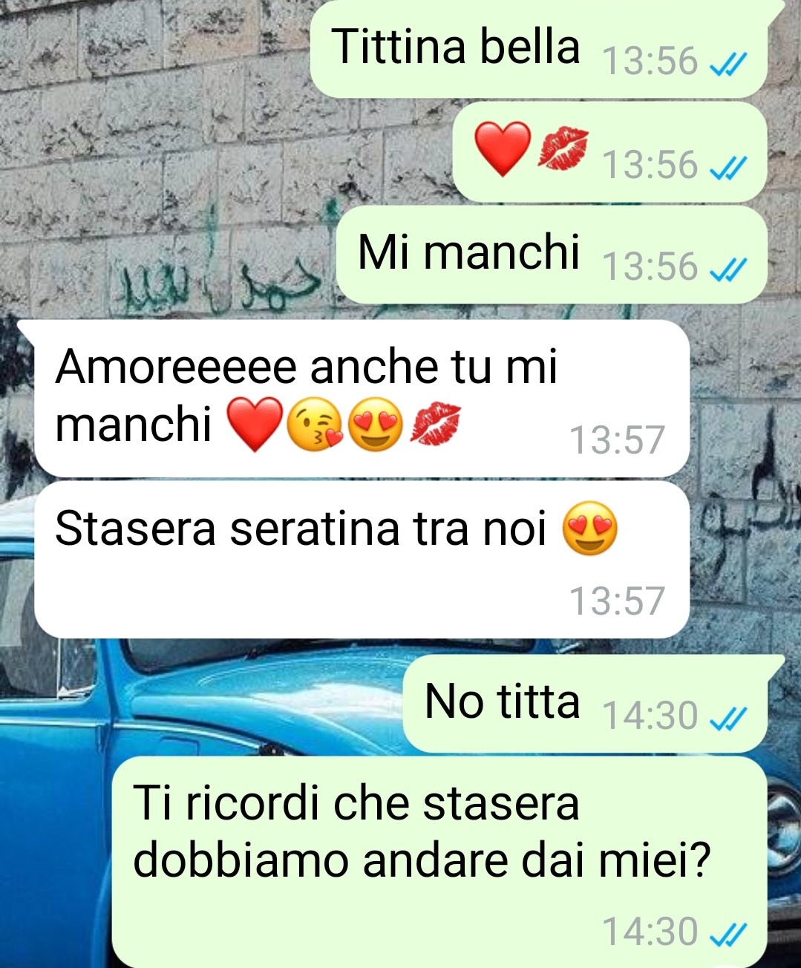
Task: Click the lips kiss emoji beside red heart at 13:56
Action: [563, 148]
